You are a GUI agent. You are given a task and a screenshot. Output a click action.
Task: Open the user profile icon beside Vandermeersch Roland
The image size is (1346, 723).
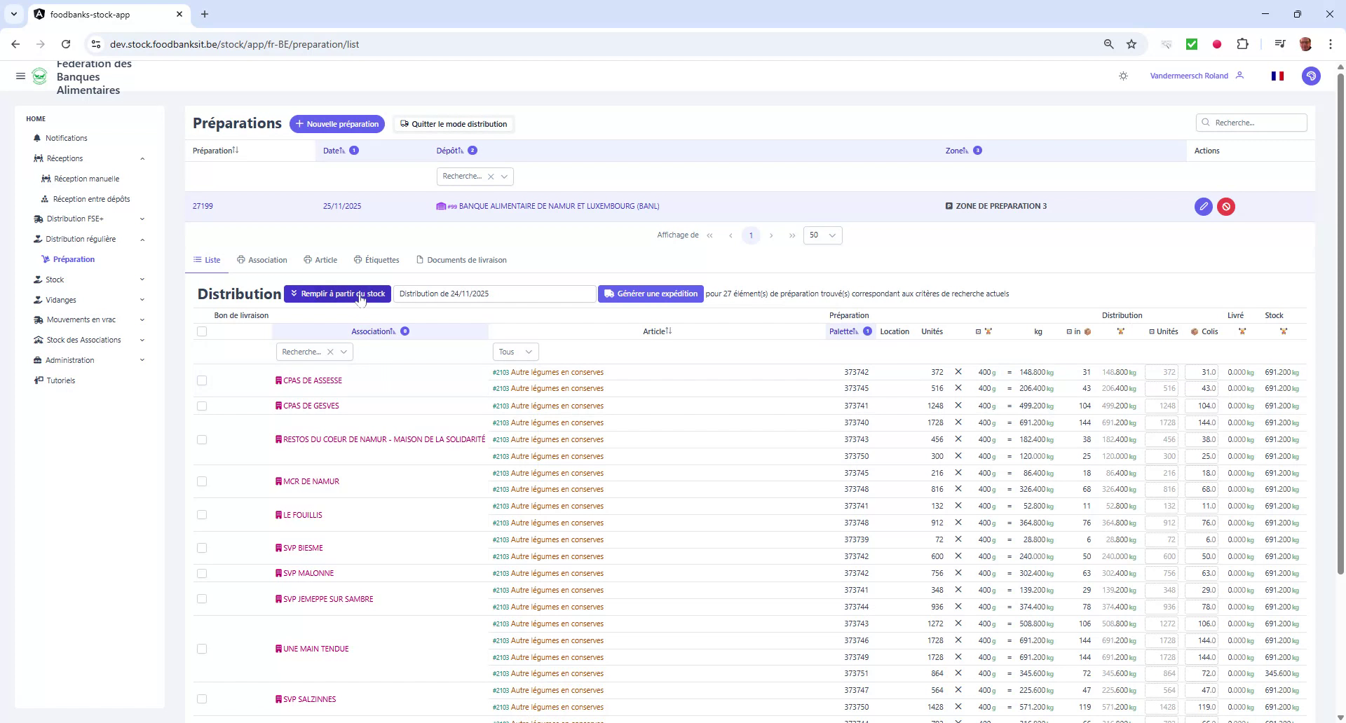[x=1240, y=76]
